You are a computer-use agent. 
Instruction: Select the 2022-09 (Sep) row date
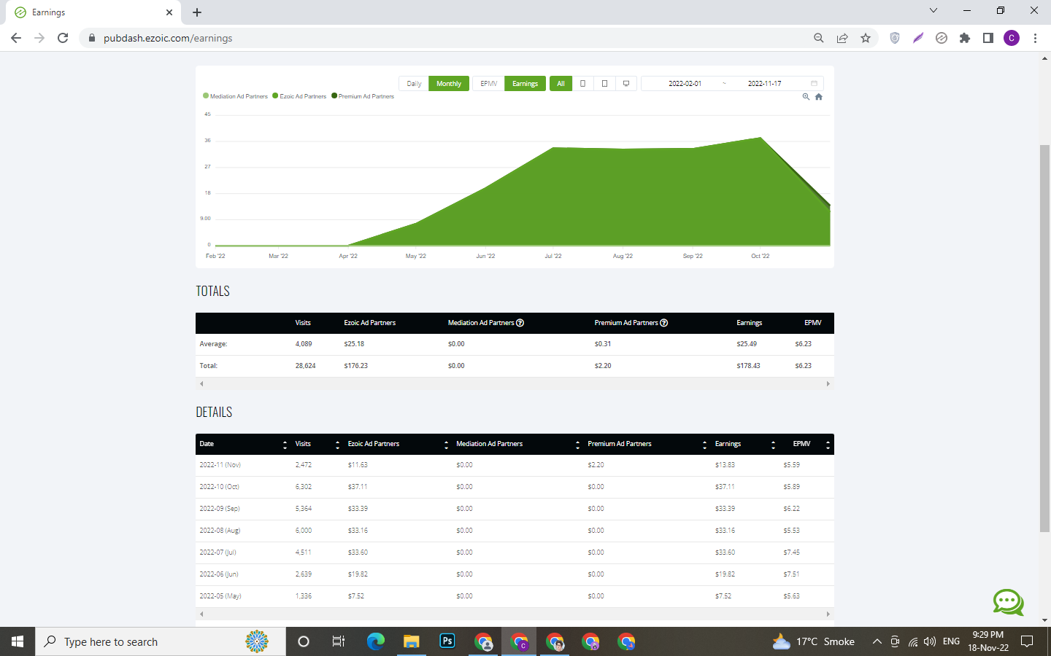click(x=220, y=509)
